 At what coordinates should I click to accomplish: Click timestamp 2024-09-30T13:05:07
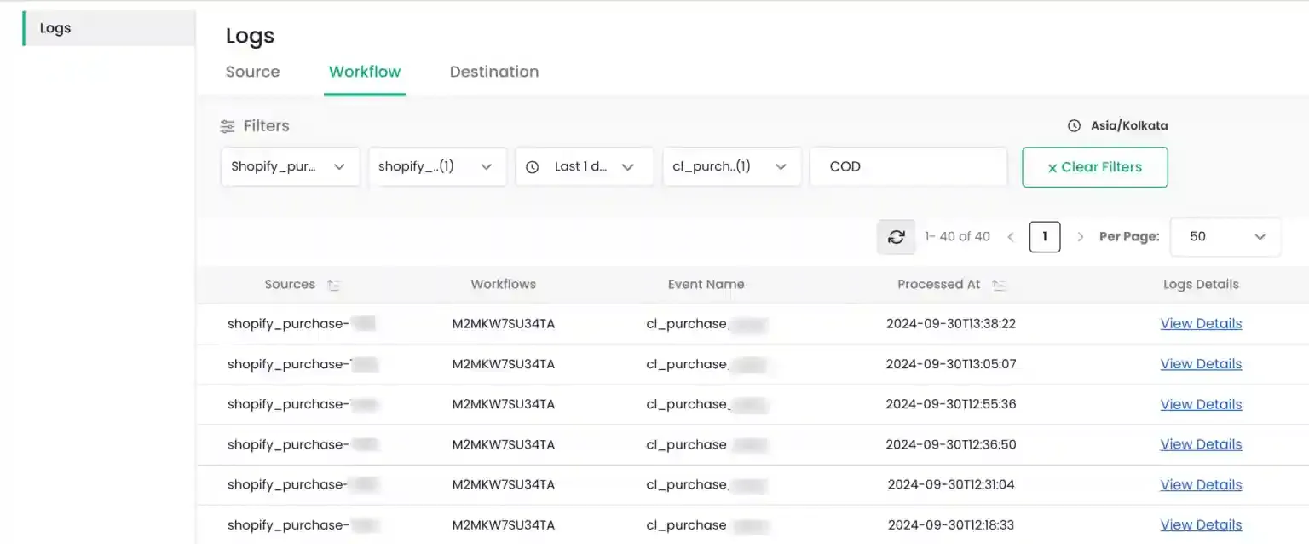(951, 364)
